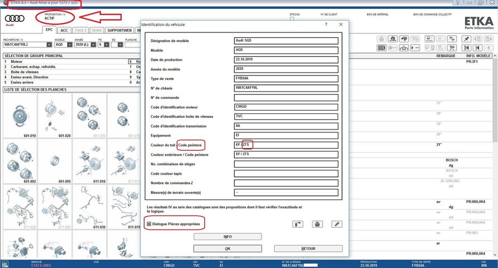Select group 5 Essieu arriere

pyautogui.click(x=65, y=82)
